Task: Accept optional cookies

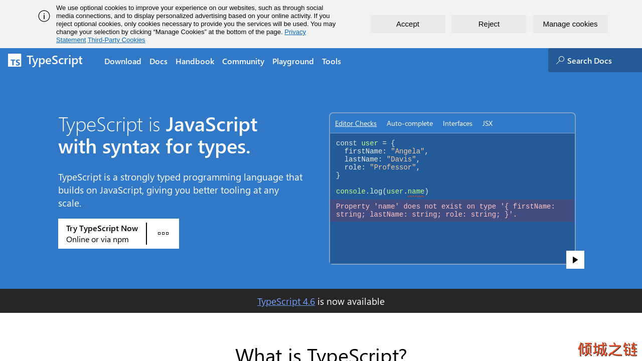Action: tap(408, 24)
